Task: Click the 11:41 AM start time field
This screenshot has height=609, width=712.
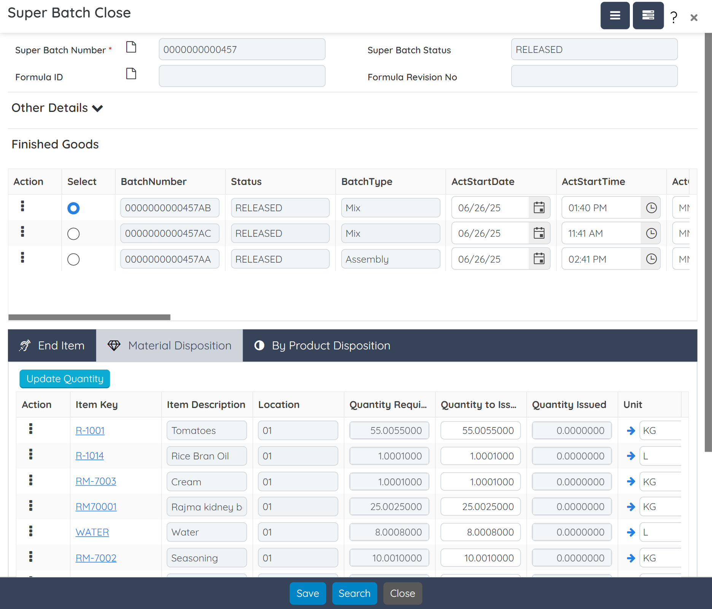Action: coord(601,233)
